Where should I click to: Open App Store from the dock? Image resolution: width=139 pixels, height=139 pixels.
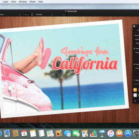[x=128, y=133]
